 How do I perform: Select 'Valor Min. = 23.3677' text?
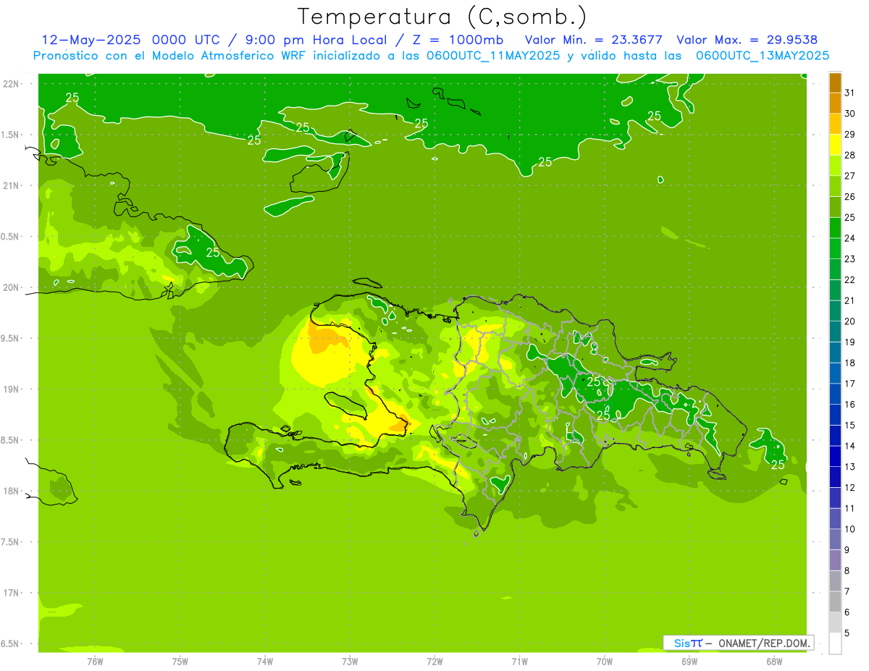(x=593, y=40)
